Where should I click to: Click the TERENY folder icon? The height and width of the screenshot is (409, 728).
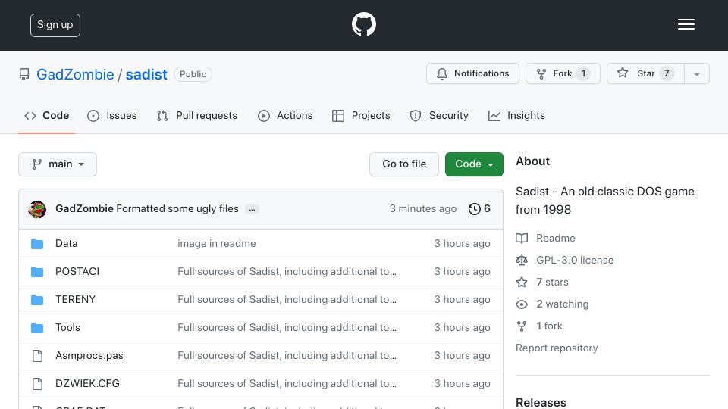pos(37,300)
